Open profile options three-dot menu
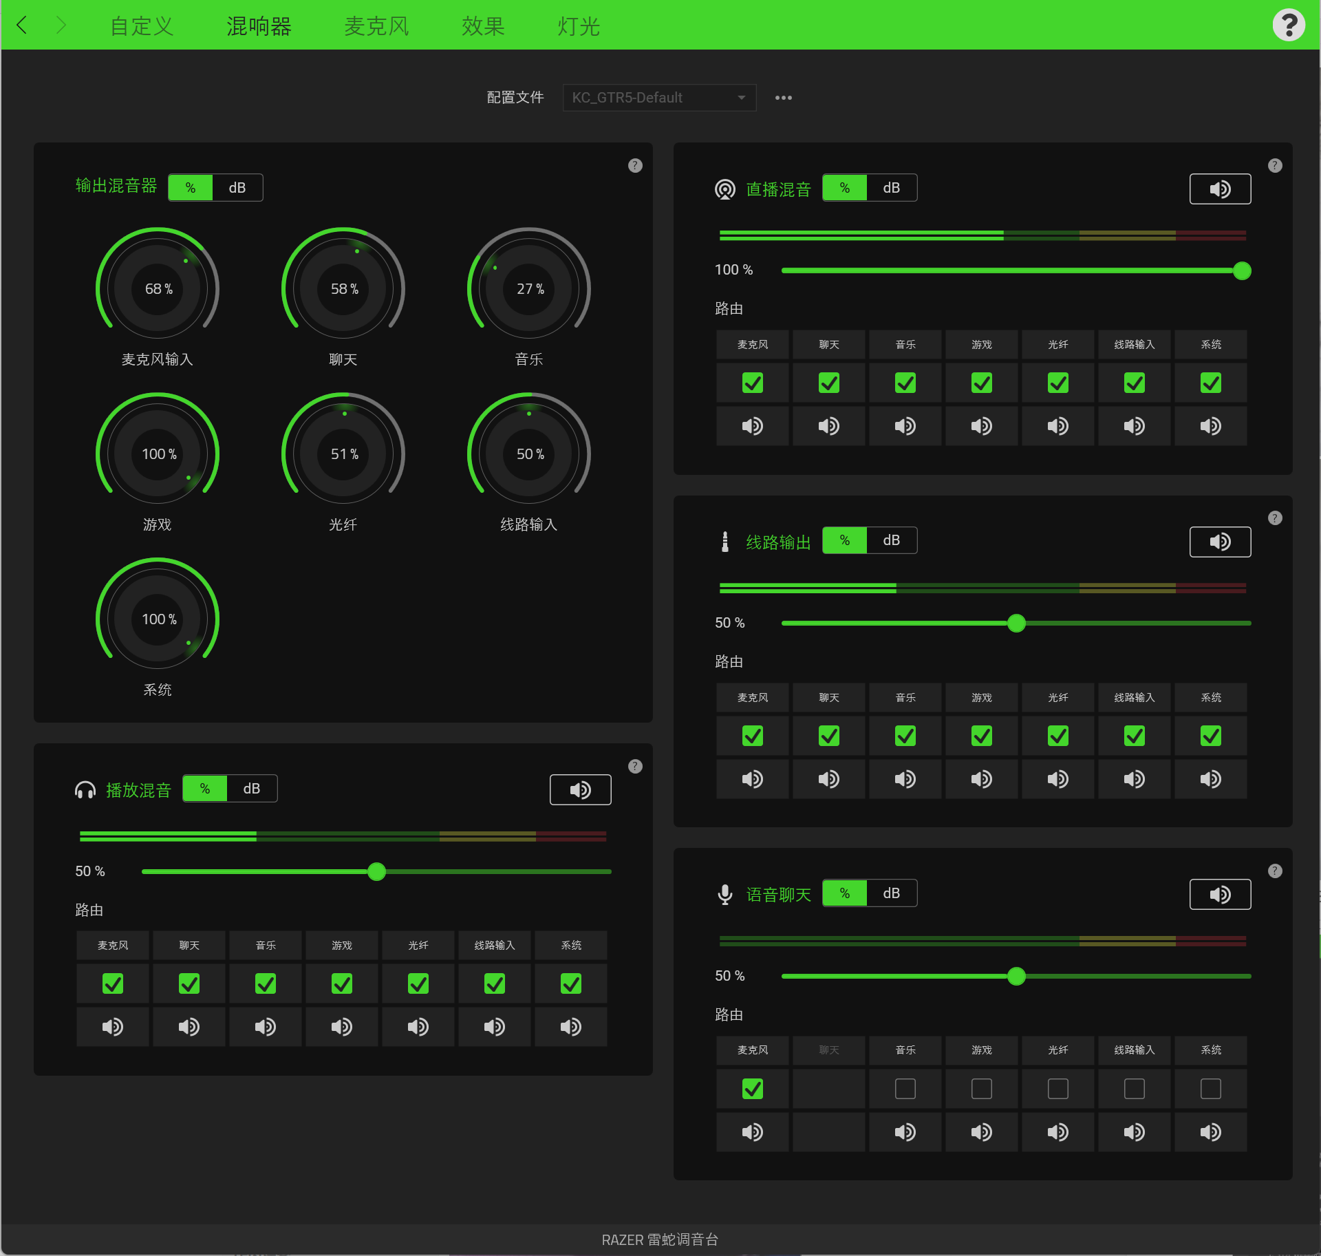 (x=783, y=98)
